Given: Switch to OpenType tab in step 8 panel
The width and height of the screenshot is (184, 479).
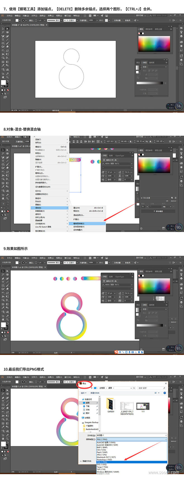Looking at the screenshot, I should click(120, 155).
